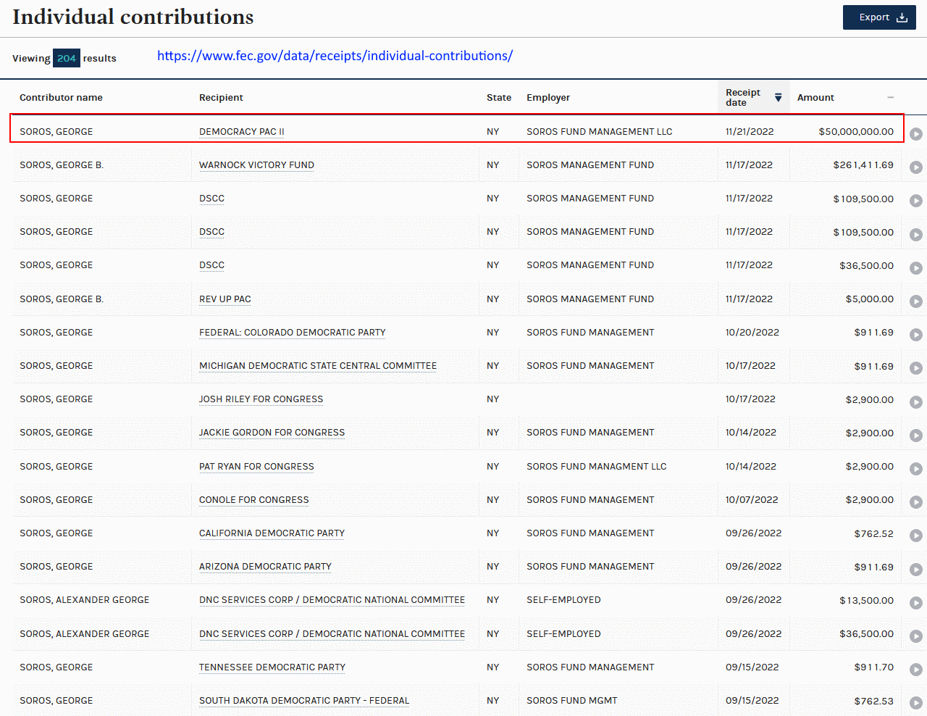This screenshot has width=927, height=716.
Task: Open row arrow for Josh Riley for Congress
Action: click(x=916, y=402)
